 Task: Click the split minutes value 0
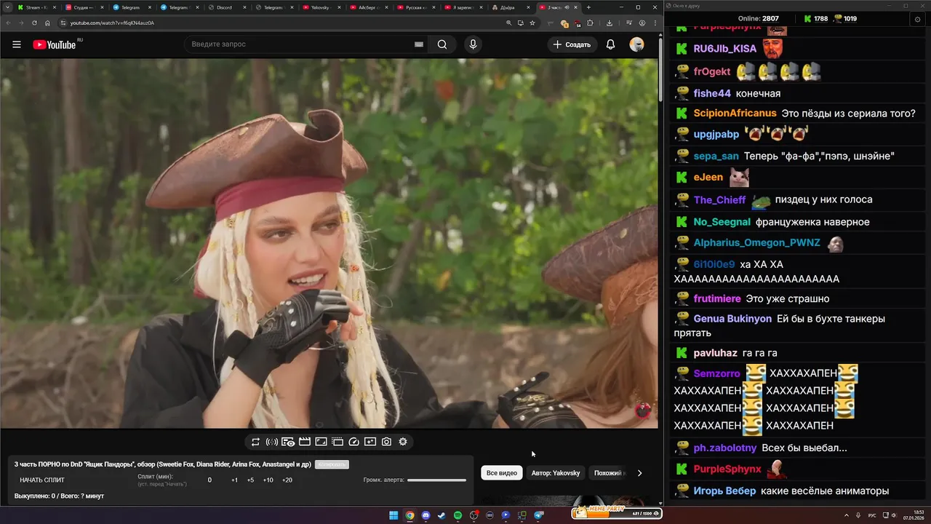[x=209, y=480]
